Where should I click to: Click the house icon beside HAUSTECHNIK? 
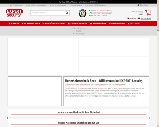pos(91,23)
